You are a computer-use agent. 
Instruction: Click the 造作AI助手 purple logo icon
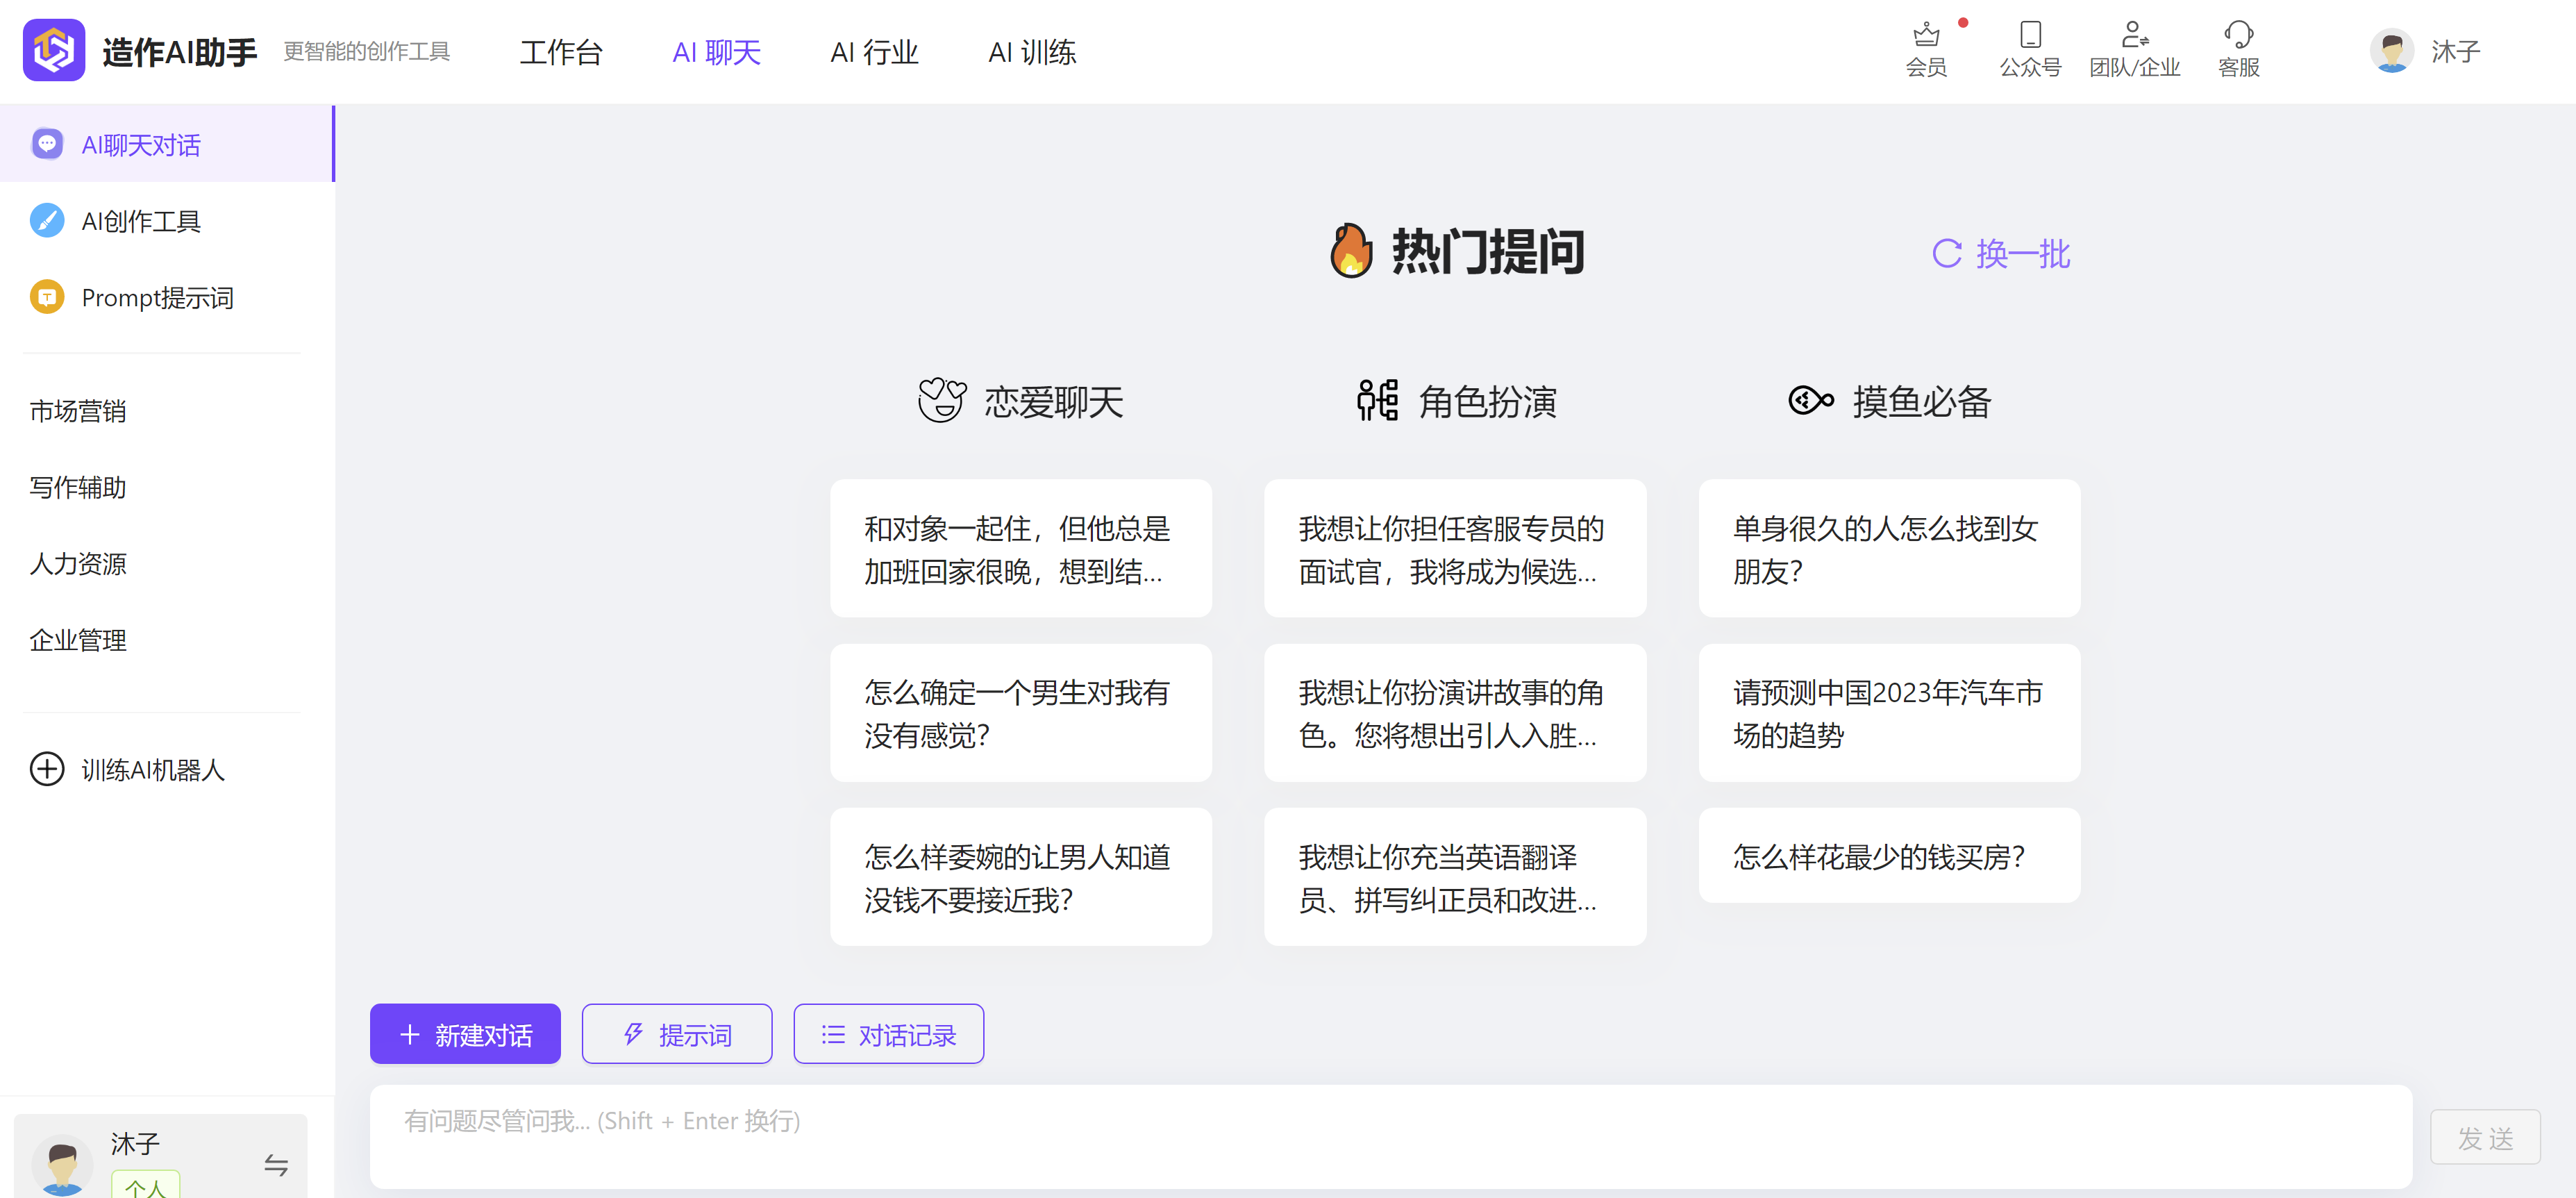tap(53, 51)
